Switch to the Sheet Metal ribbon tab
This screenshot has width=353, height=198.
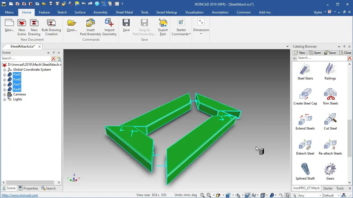pos(124,12)
